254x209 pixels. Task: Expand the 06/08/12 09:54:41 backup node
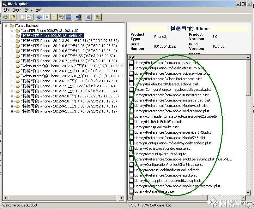click(x=12, y=71)
